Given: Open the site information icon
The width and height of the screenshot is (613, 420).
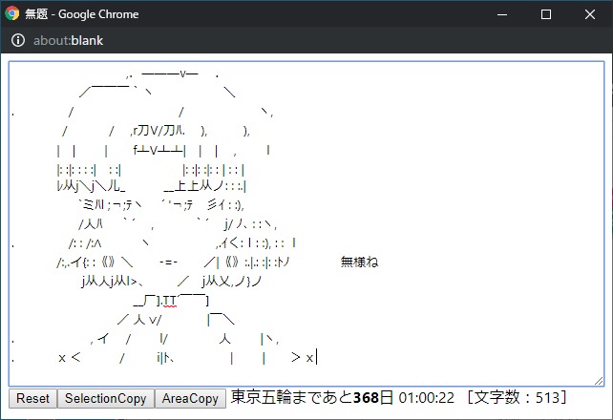Looking at the screenshot, I should 18,41.
